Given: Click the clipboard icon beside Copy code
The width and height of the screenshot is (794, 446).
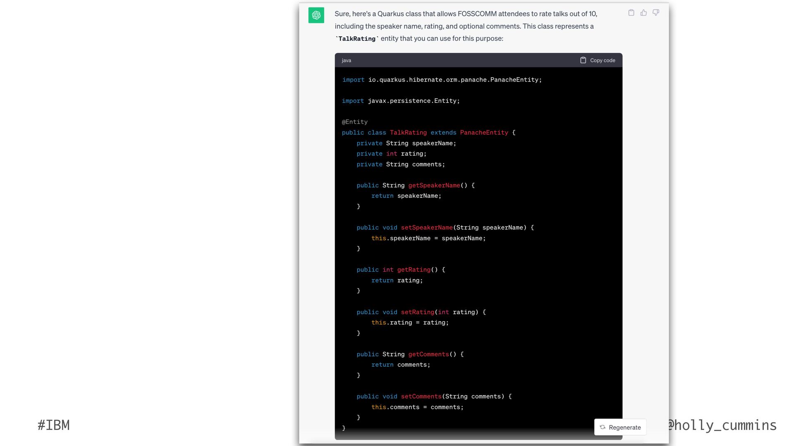Looking at the screenshot, I should click(583, 60).
